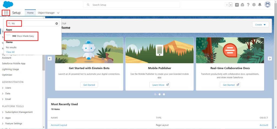Select the third carousel indicator dot
This screenshot has height=129, width=277.
click(164, 94)
